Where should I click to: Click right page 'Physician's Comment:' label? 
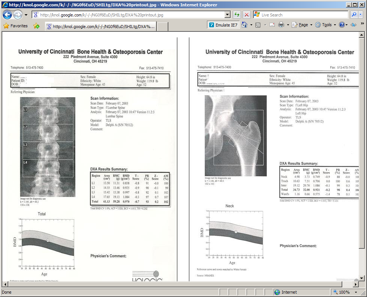point(298,246)
